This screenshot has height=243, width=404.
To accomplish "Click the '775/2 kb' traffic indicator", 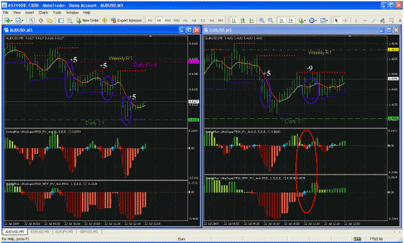I will tap(376, 239).
